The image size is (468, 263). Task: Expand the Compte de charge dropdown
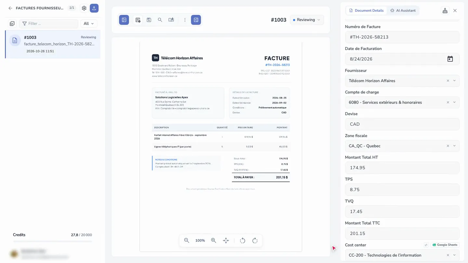pos(454,102)
